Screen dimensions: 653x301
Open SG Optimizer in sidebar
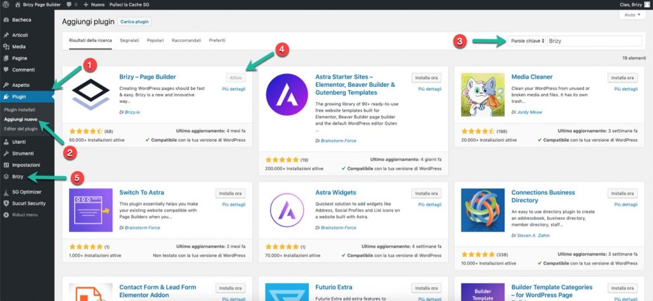click(27, 192)
